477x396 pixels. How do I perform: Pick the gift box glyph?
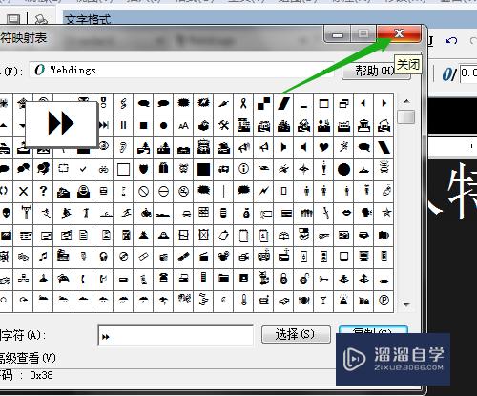[163, 169]
